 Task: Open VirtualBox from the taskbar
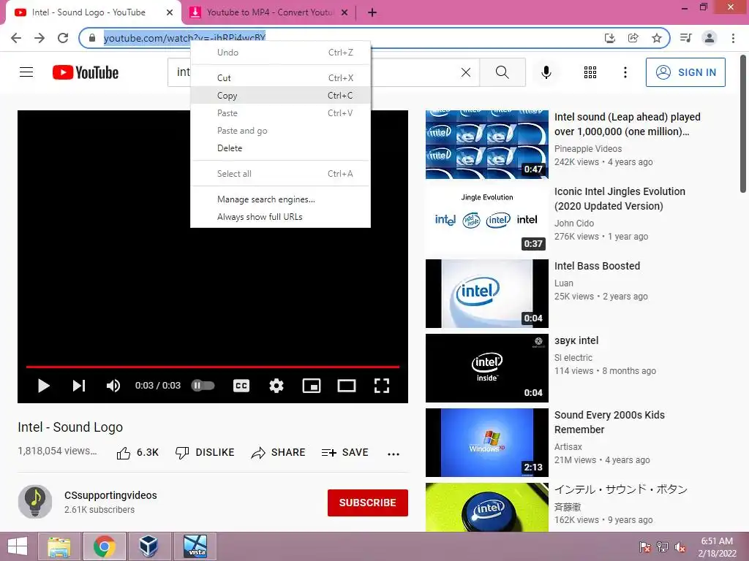(148, 546)
